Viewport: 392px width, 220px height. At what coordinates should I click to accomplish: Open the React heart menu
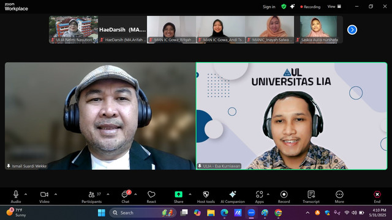pos(151,197)
